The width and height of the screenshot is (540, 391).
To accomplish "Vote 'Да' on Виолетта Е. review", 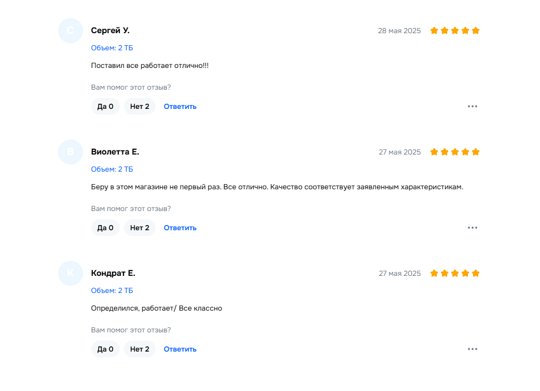I will 105,228.
